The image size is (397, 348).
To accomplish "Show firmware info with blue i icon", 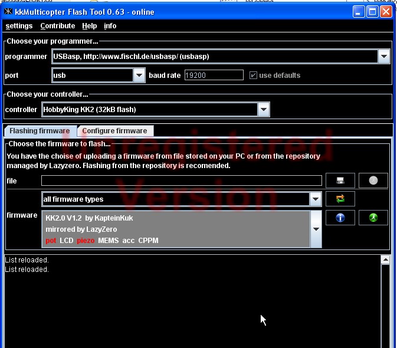I will 340,218.
